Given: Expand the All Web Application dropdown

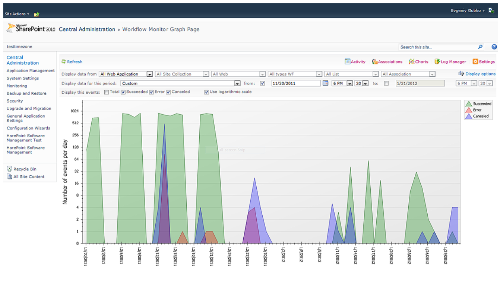Looking at the screenshot, I should coord(150,74).
